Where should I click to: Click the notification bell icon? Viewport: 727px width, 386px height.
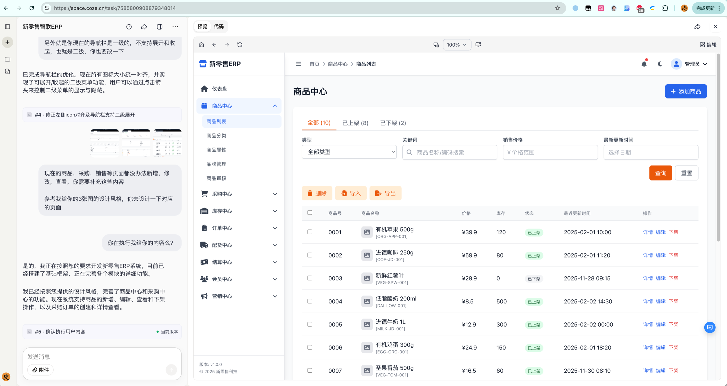[x=644, y=64]
